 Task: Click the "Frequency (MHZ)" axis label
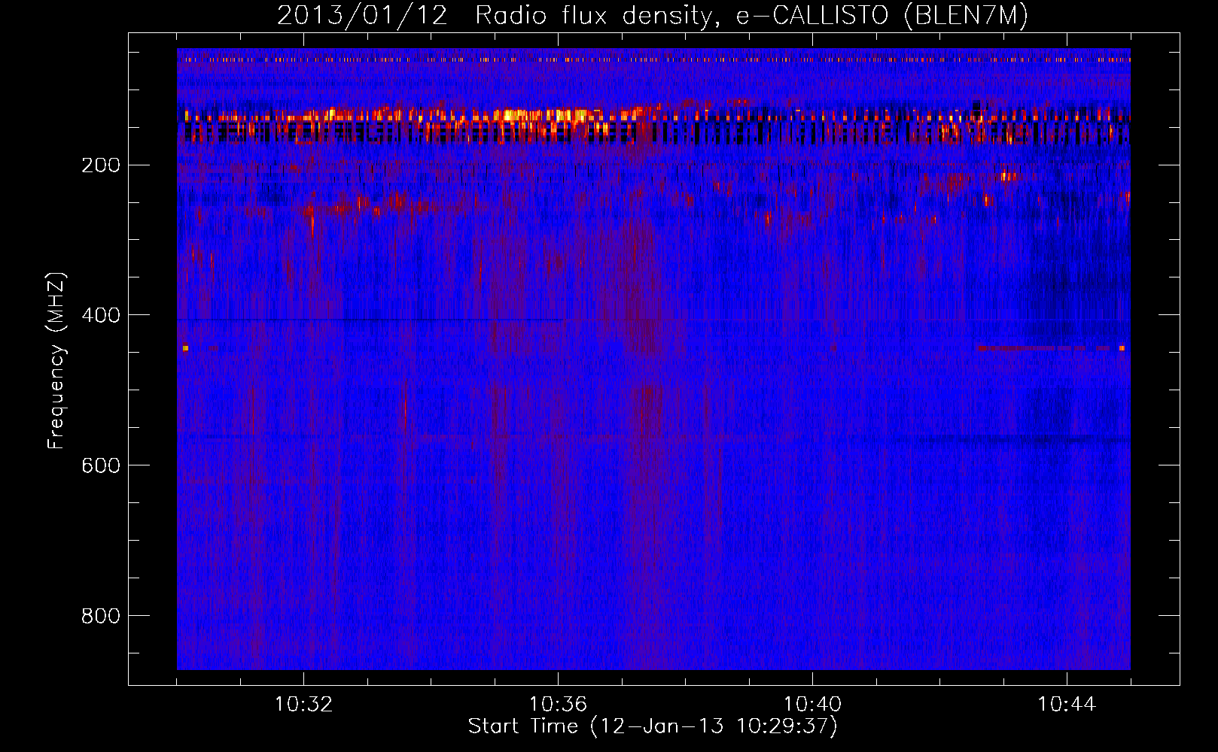tap(56, 361)
